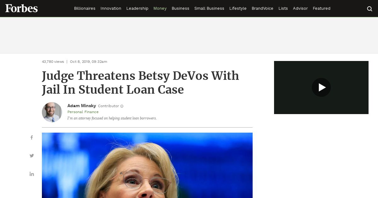The height and width of the screenshot is (198, 378).
Task: Open the Betsy DeVos article image
Action: [x=147, y=165]
